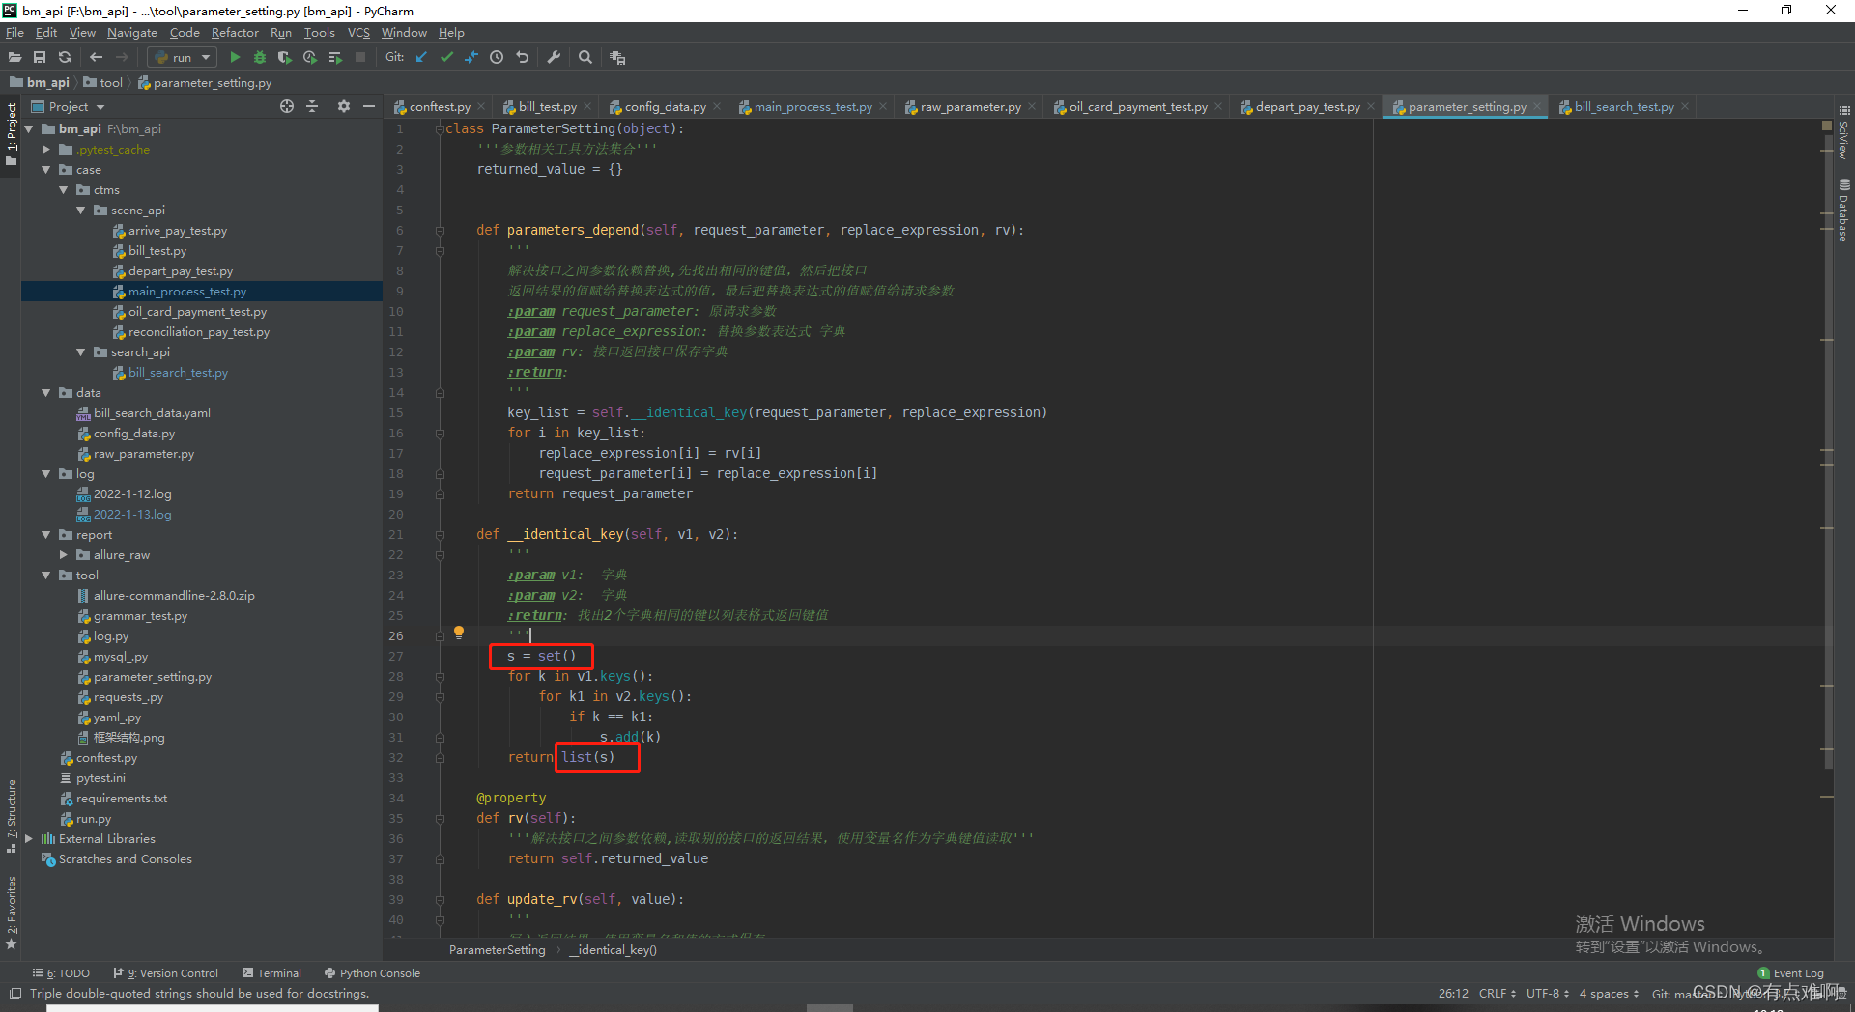Open the TODO tool window
This screenshot has width=1855, height=1012.
click(61, 973)
